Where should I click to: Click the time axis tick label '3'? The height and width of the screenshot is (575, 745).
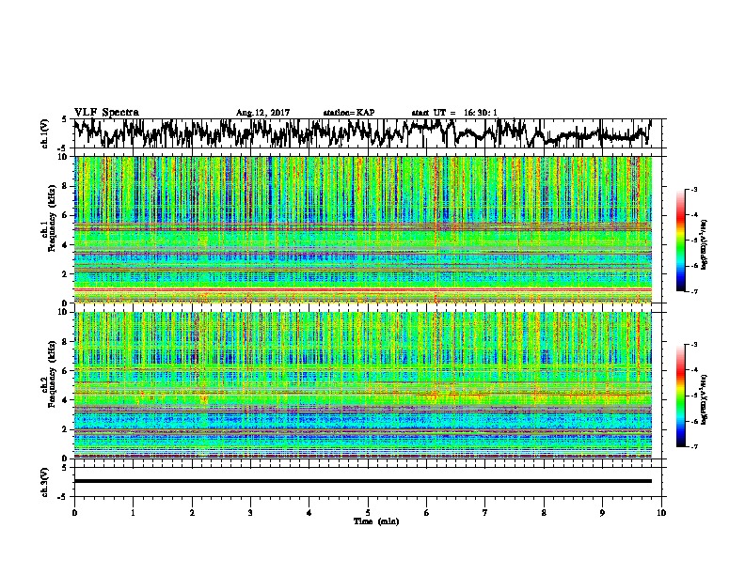(x=250, y=513)
